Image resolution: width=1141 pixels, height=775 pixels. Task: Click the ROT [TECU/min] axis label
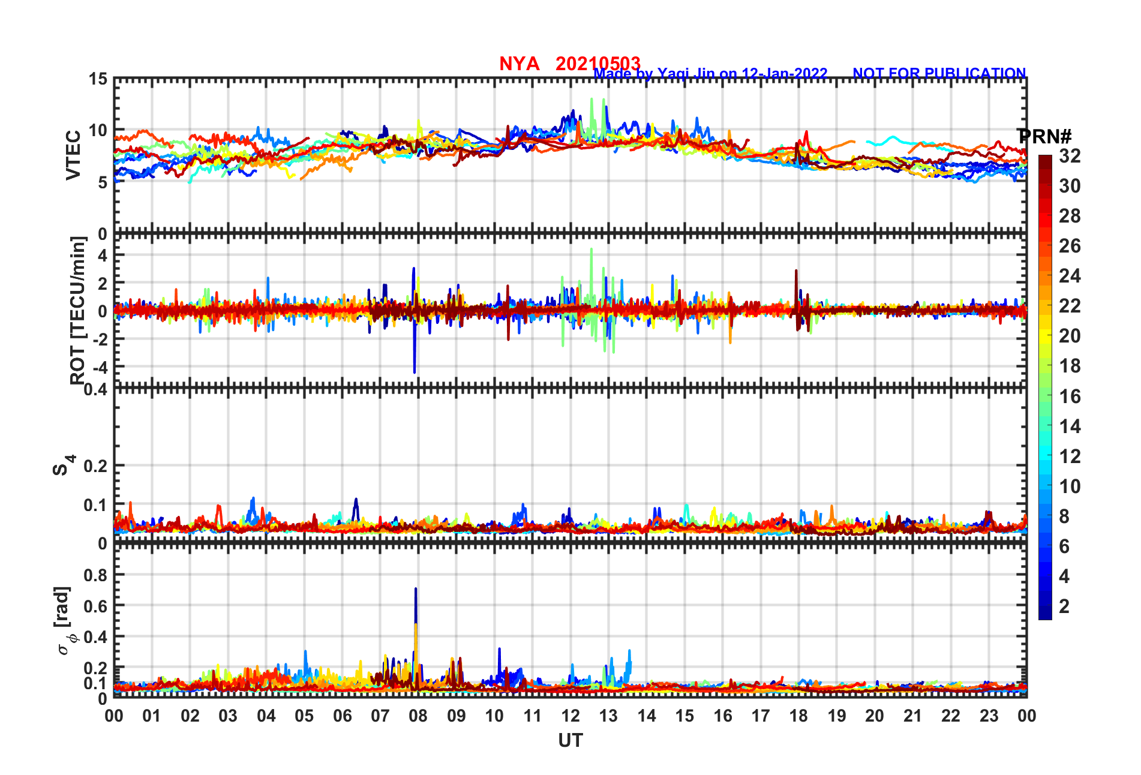pos(78,310)
